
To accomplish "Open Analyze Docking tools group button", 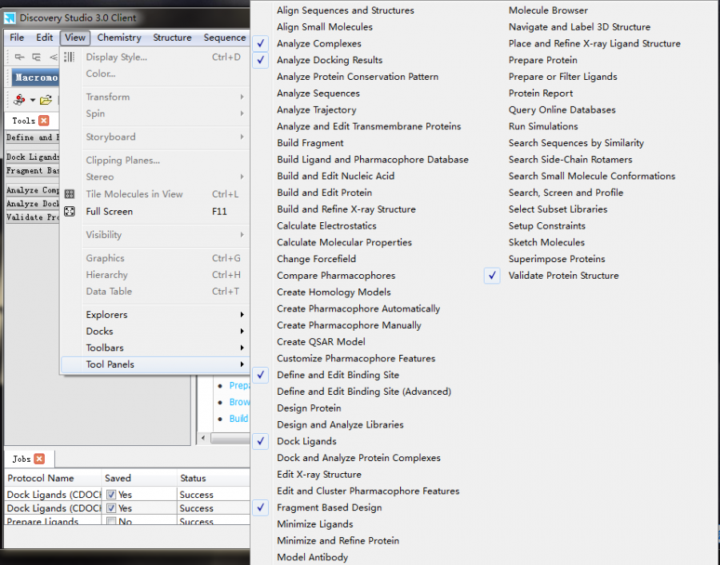I will [x=33, y=204].
